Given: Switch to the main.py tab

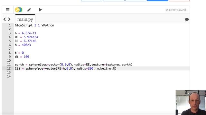Looking at the screenshot, I should [25, 19].
